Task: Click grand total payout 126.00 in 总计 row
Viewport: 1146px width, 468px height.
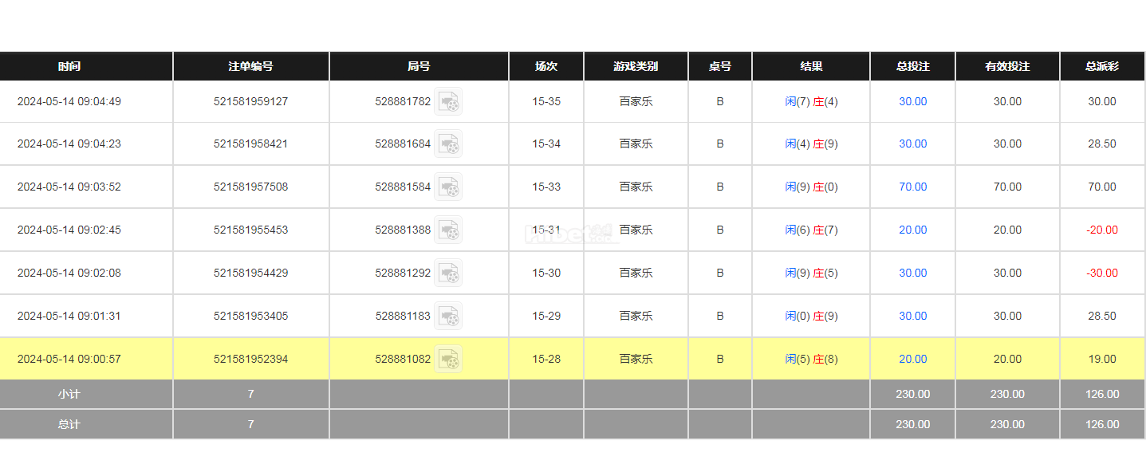Action: point(1102,424)
